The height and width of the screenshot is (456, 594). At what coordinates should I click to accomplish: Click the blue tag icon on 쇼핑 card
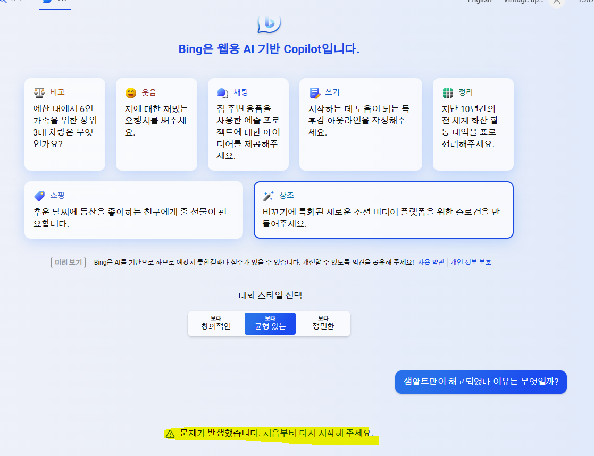[39, 196]
